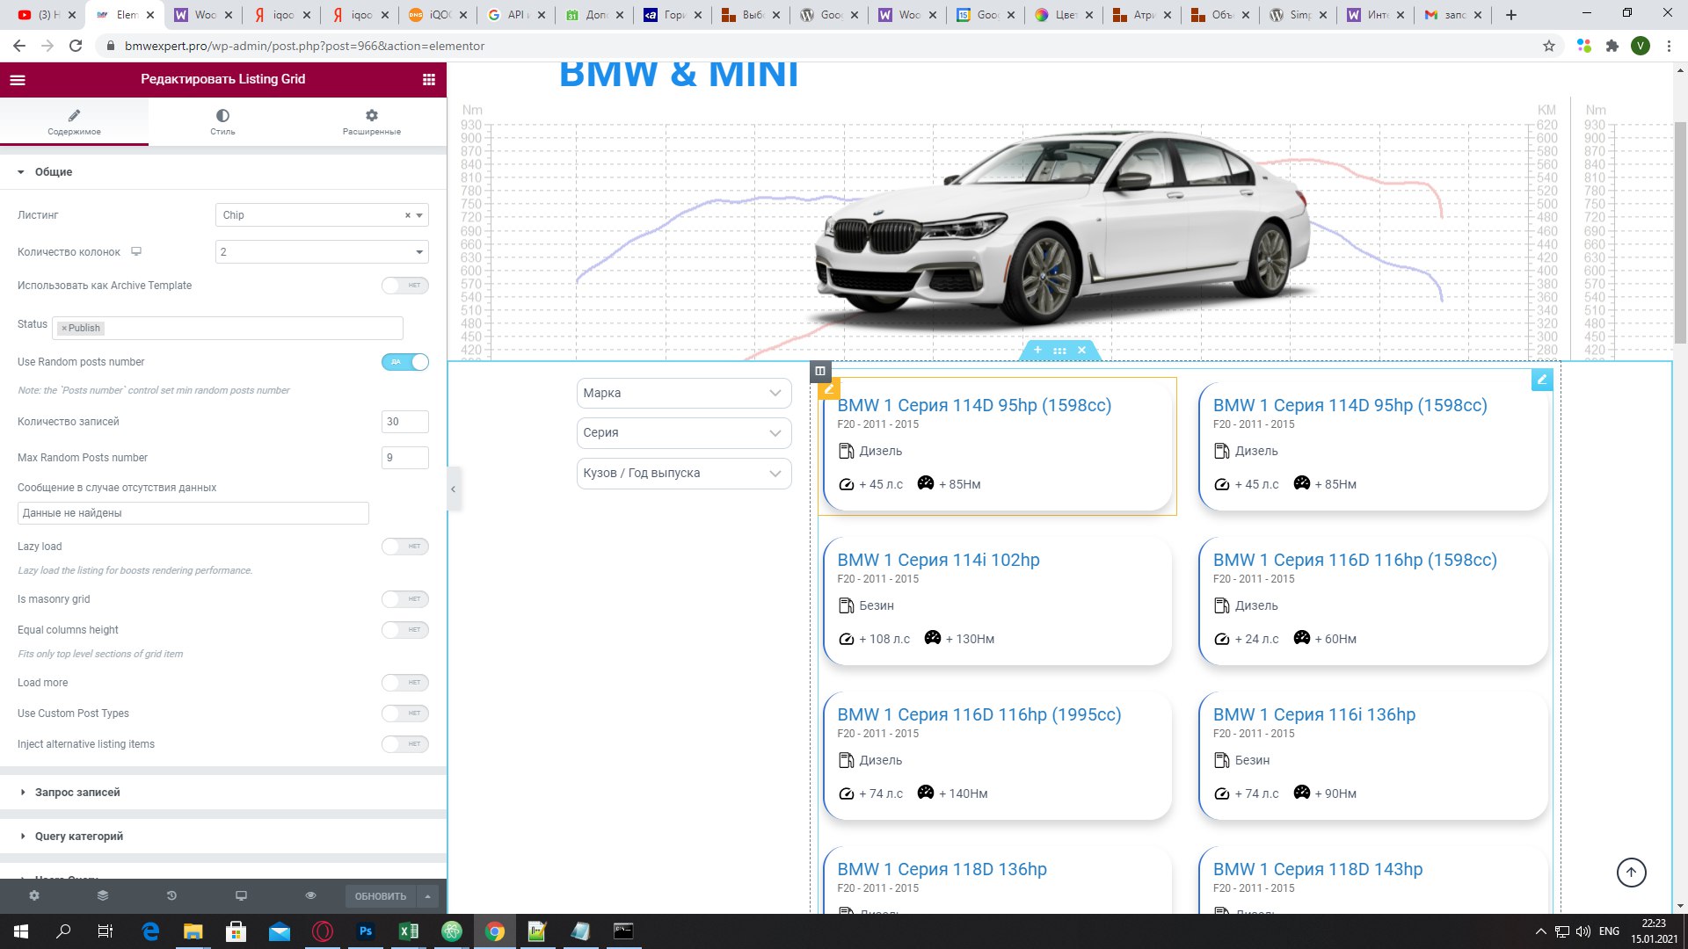Enable Use Custom Post Types switch

pyautogui.click(x=405, y=714)
